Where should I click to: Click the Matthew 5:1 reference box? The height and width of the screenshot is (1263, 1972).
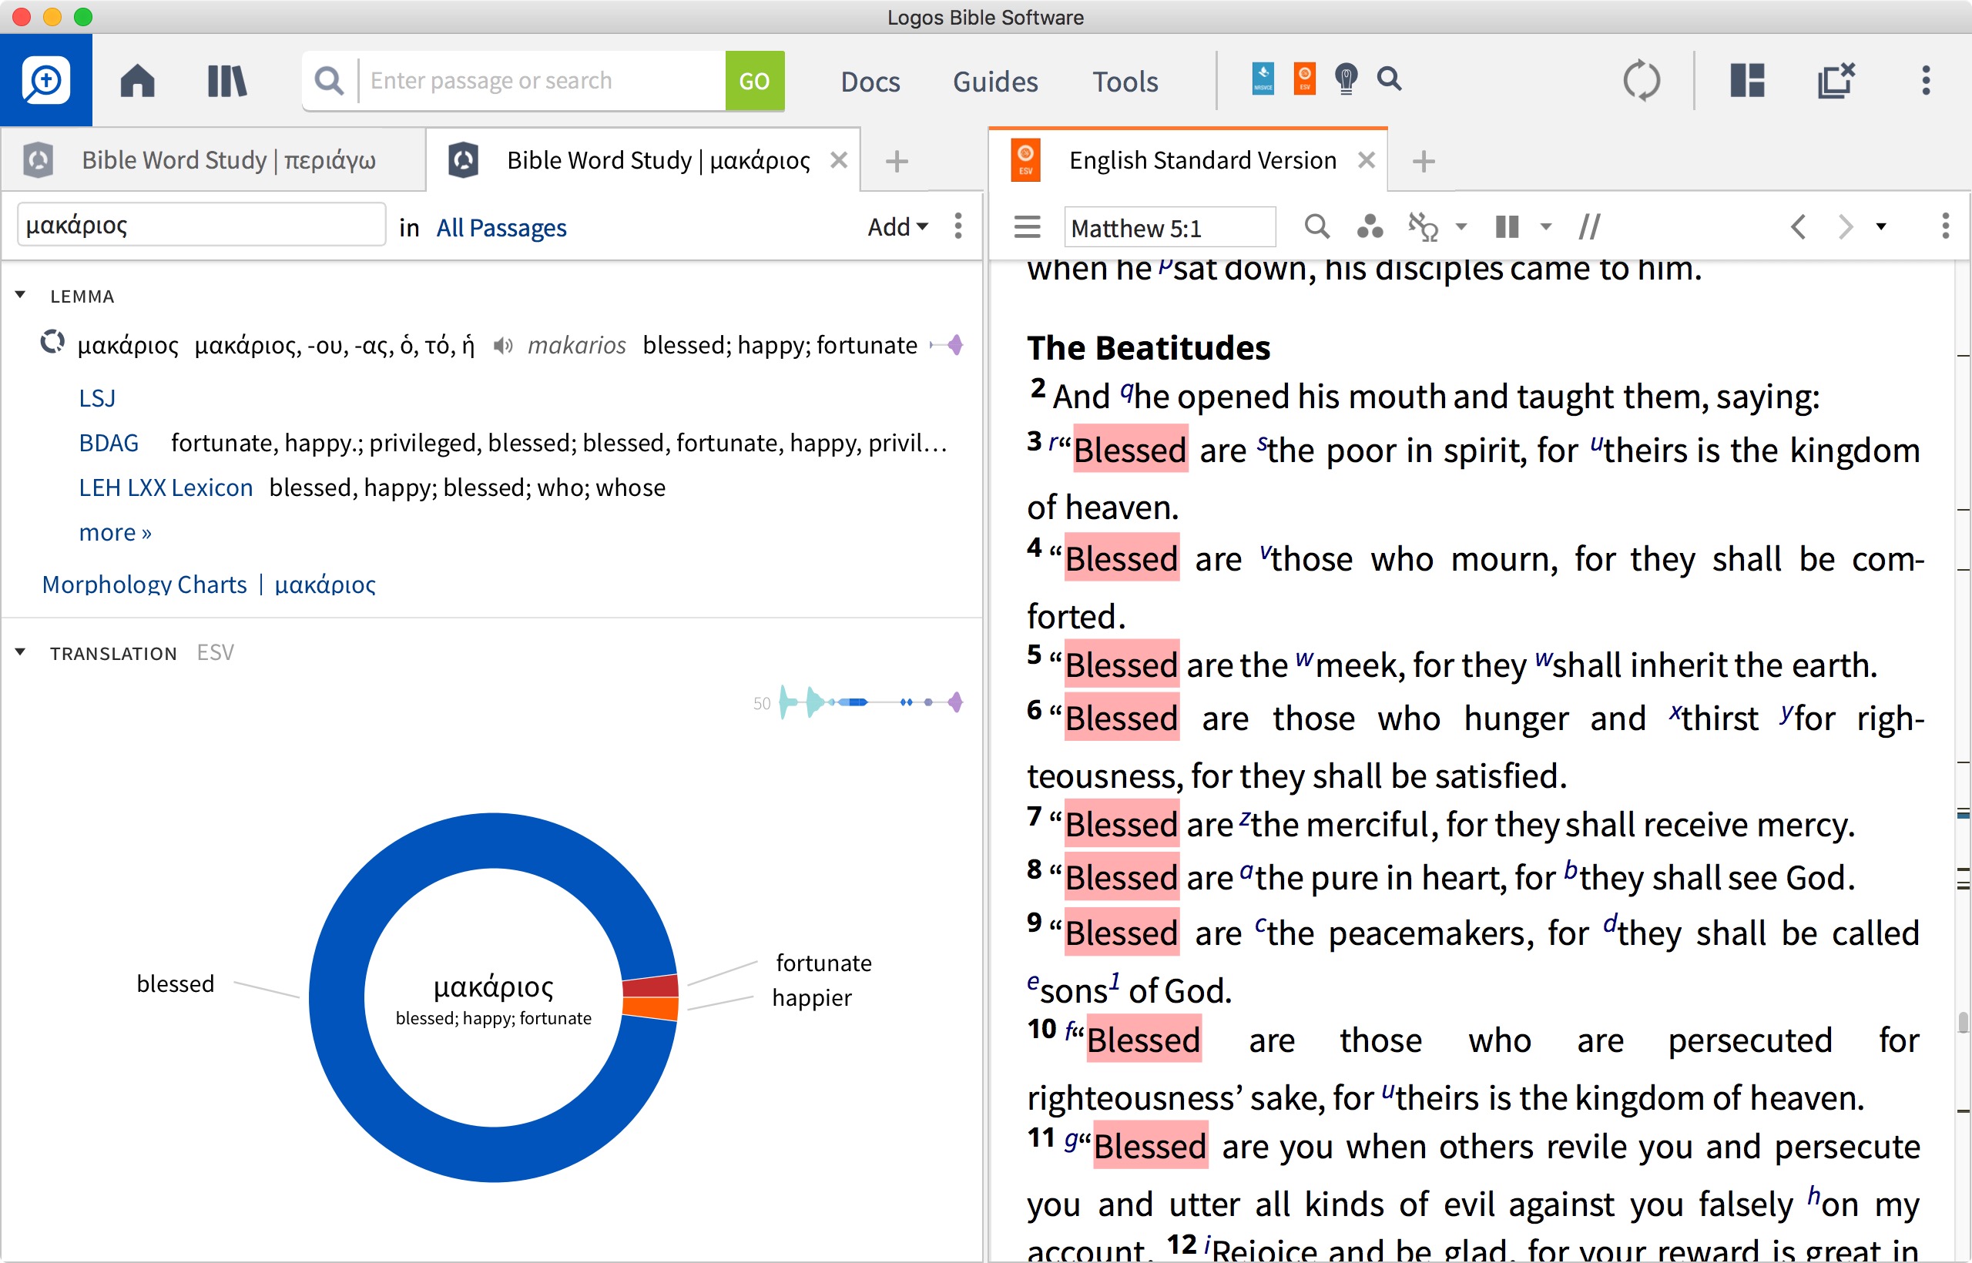click(1170, 227)
